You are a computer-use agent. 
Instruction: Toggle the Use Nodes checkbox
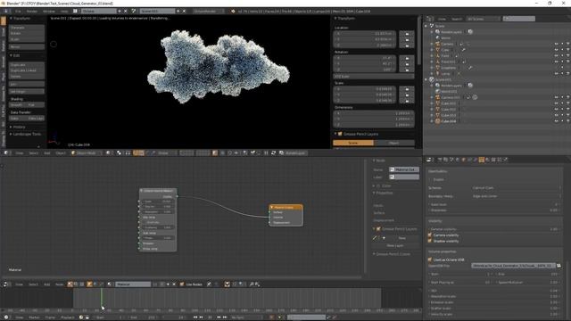click(182, 284)
